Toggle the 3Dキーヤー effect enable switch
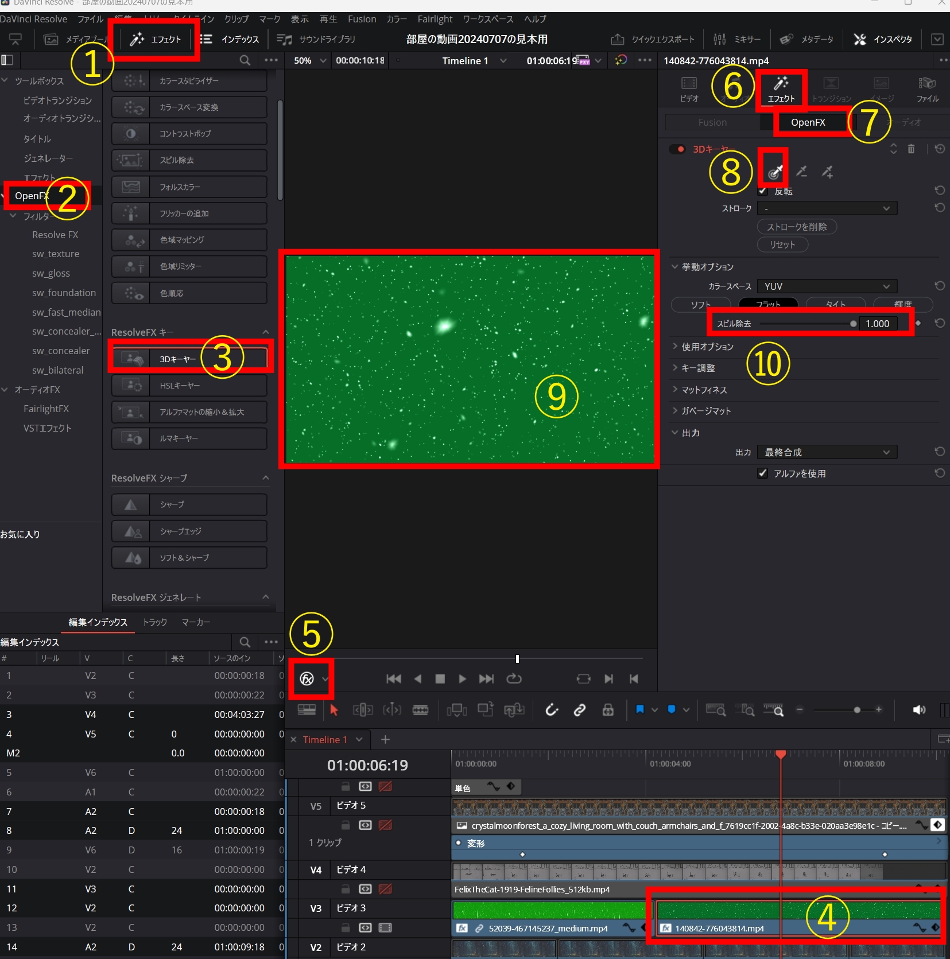This screenshot has width=950, height=959. (678, 149)
